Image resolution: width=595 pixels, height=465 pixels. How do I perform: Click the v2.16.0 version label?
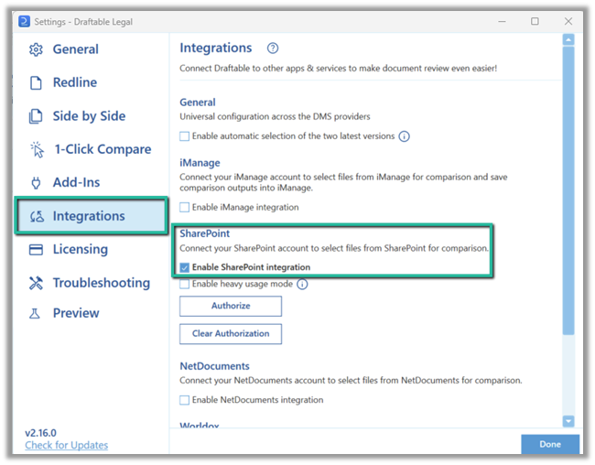40,433
